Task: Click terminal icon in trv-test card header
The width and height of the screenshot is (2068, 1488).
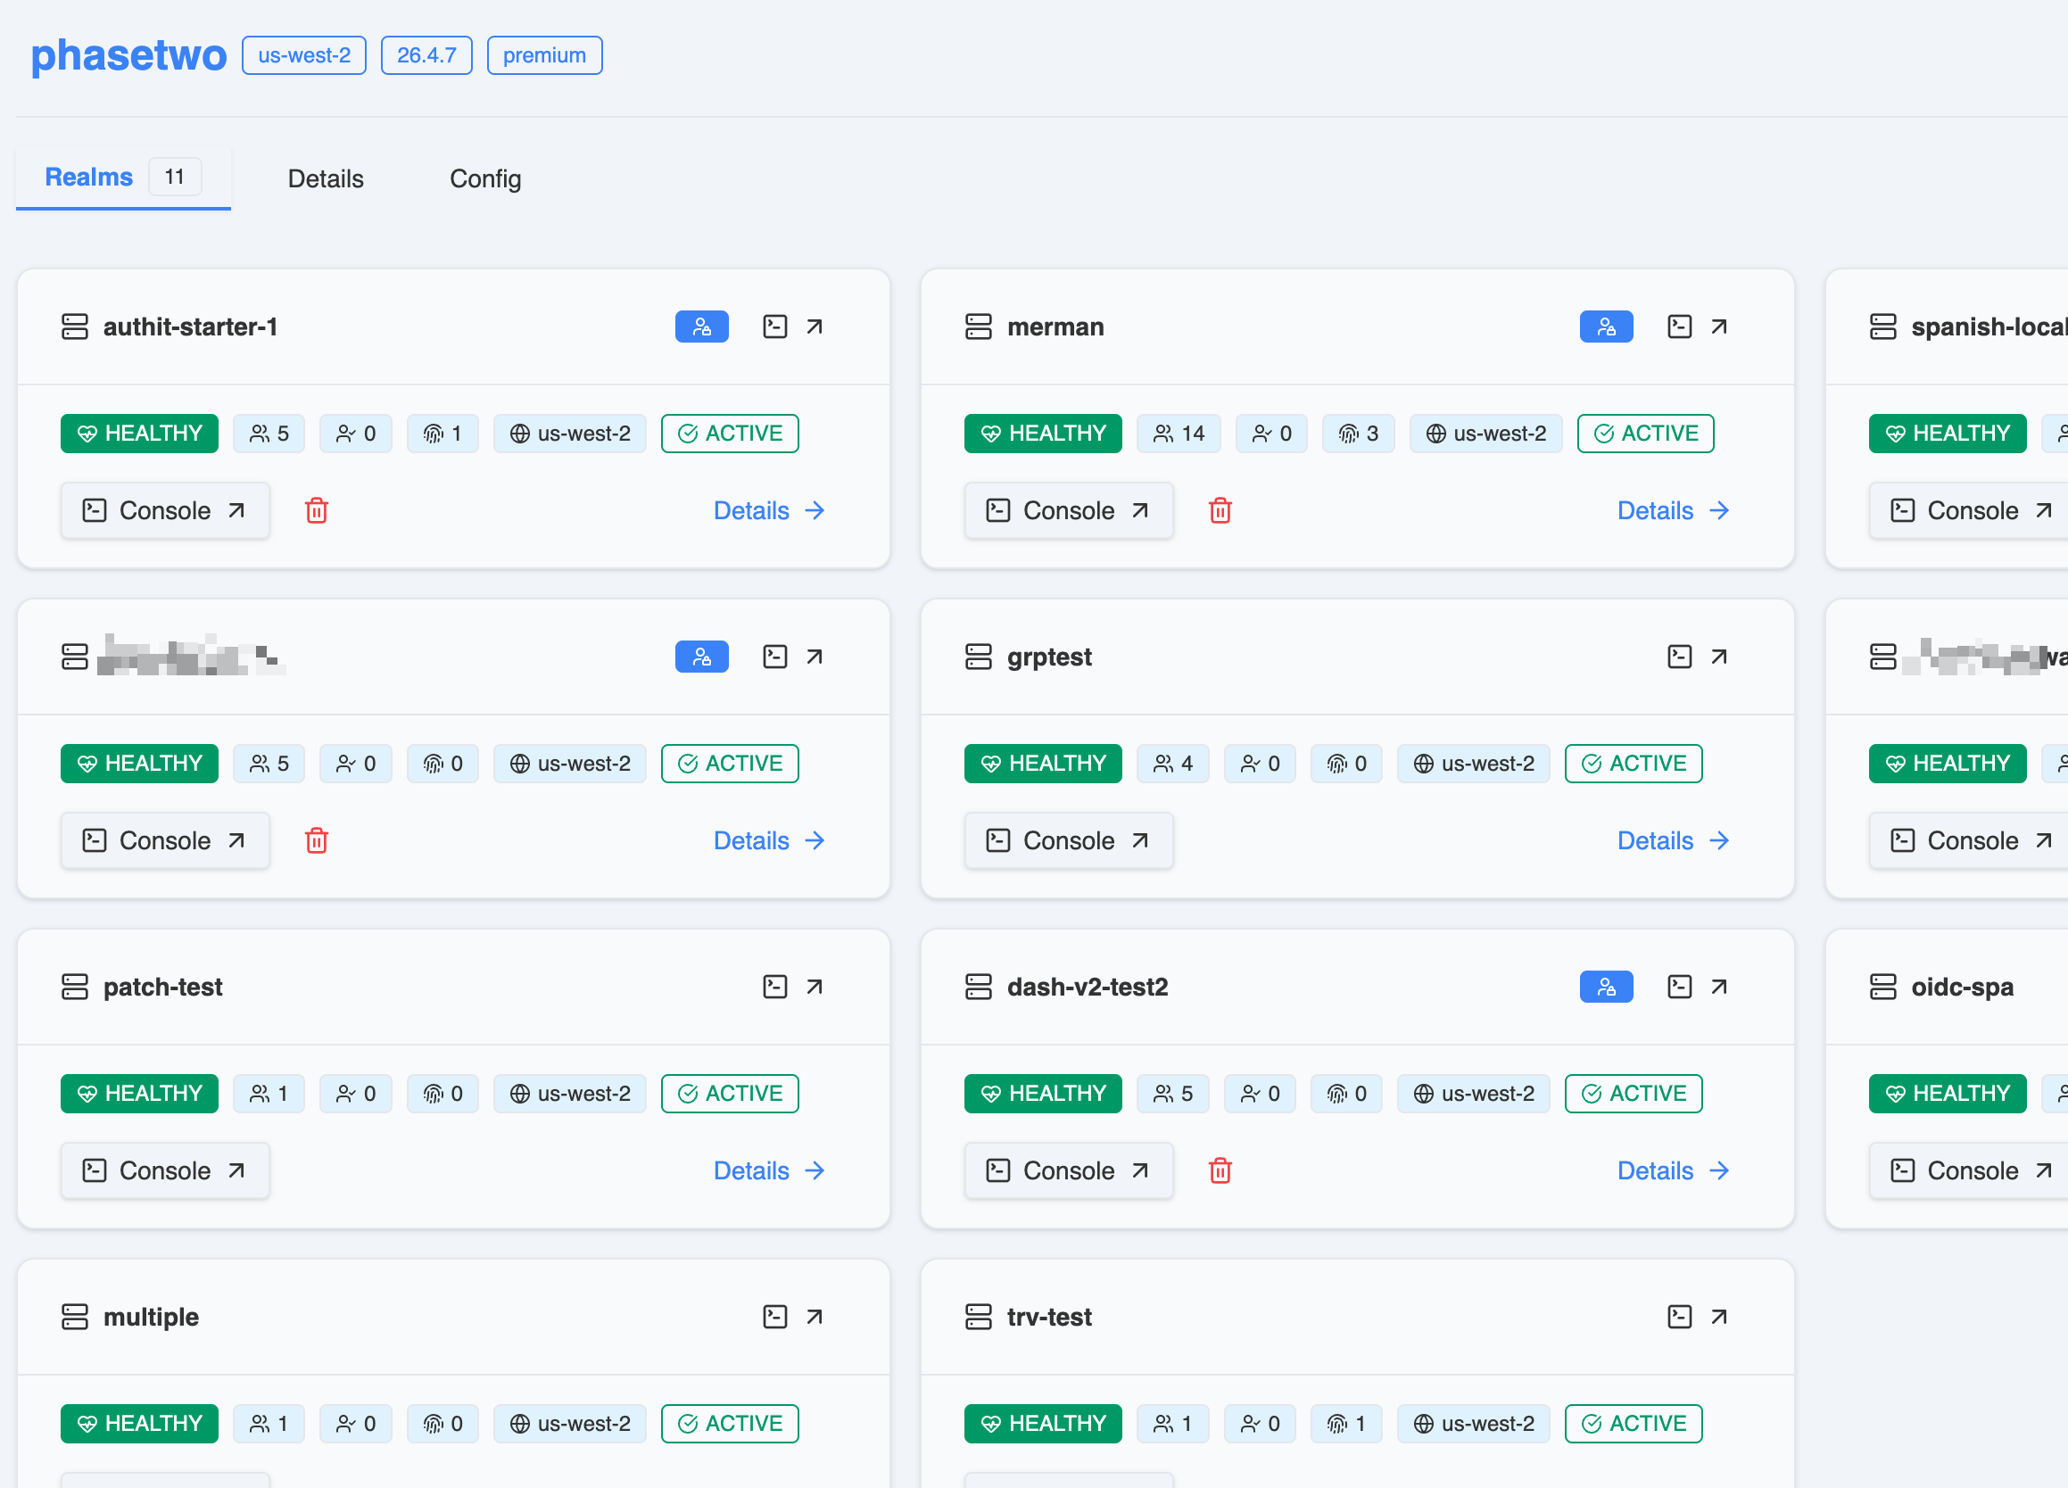Action: [x=1679, y=1317]
